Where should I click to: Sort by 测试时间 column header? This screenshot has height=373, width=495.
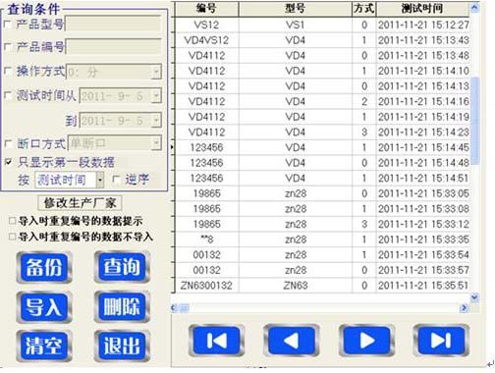coord(422,9)
